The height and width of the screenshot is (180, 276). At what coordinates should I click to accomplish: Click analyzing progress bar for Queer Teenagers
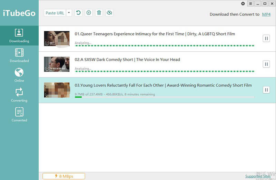coord(165,46)
